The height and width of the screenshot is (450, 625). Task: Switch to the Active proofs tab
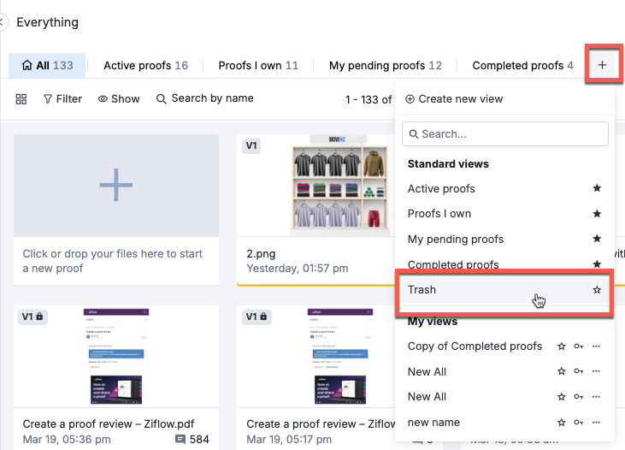[x=145, y=65]
